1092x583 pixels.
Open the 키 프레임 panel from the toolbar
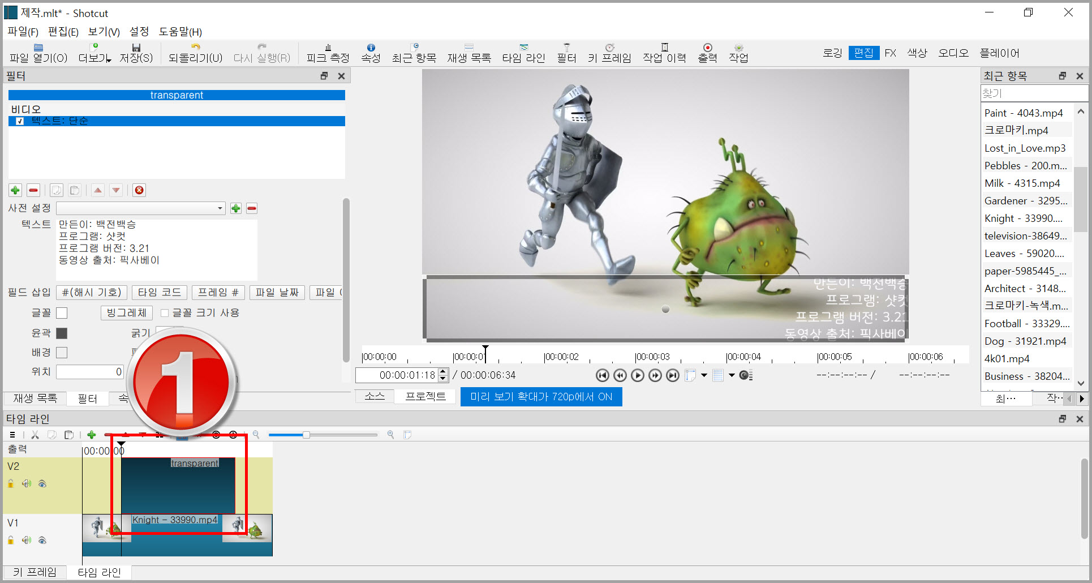(x=609, y=53)
